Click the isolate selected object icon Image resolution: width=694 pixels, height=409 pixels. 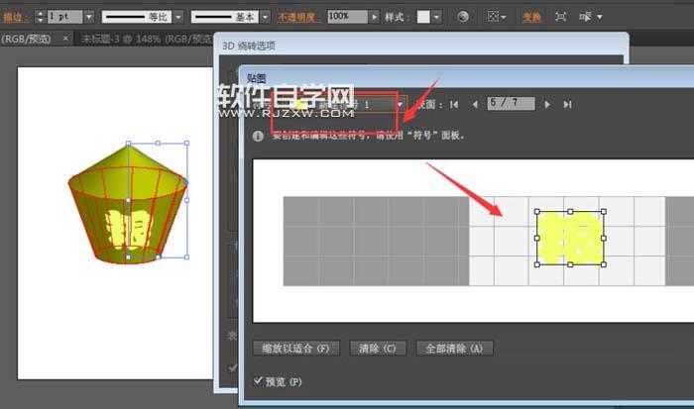(x=560, y=17)
